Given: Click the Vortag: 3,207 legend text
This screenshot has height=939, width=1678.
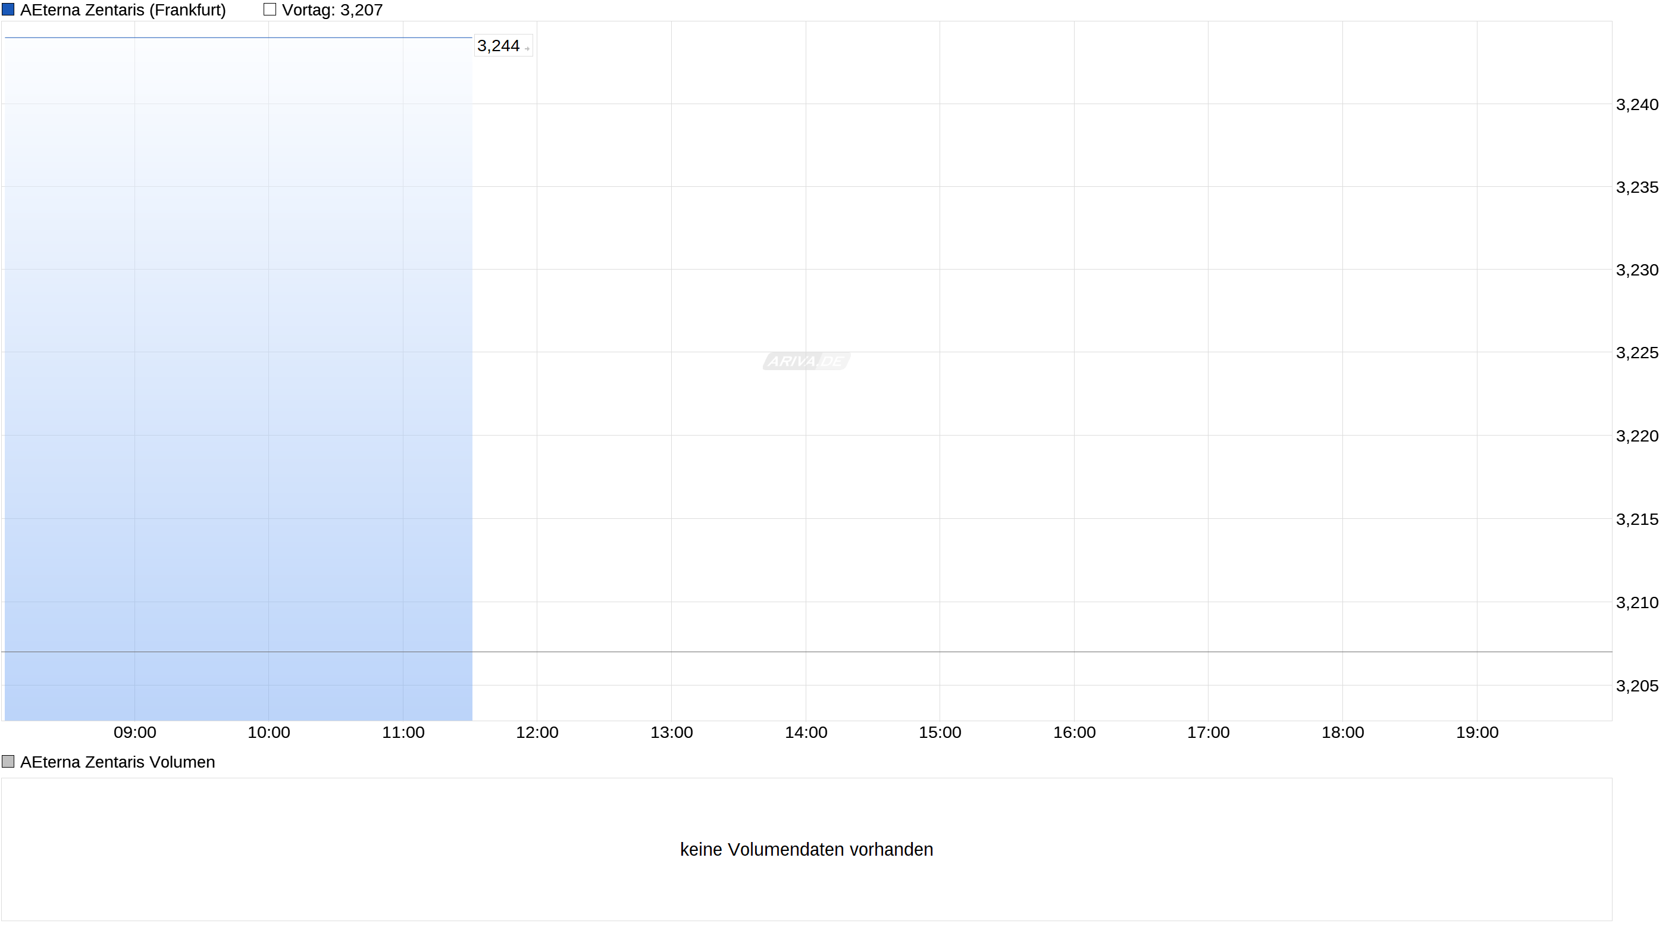Looking at the screenshot, I should 332,10.
